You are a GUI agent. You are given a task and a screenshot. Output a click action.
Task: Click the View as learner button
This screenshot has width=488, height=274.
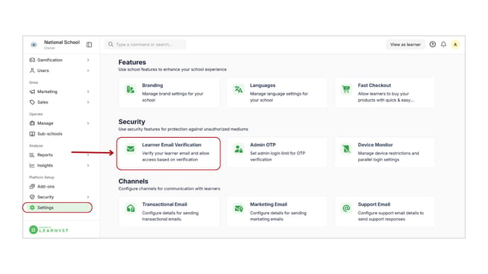coord(405,45)
